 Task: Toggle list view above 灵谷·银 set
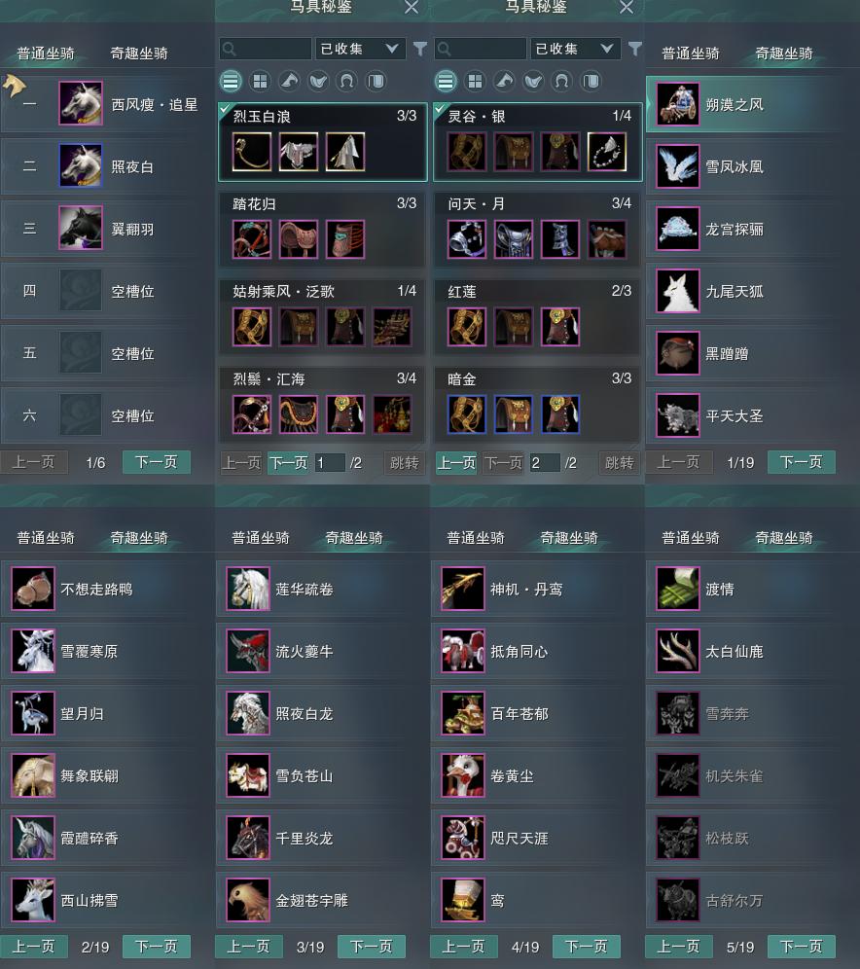pos(446,81)
